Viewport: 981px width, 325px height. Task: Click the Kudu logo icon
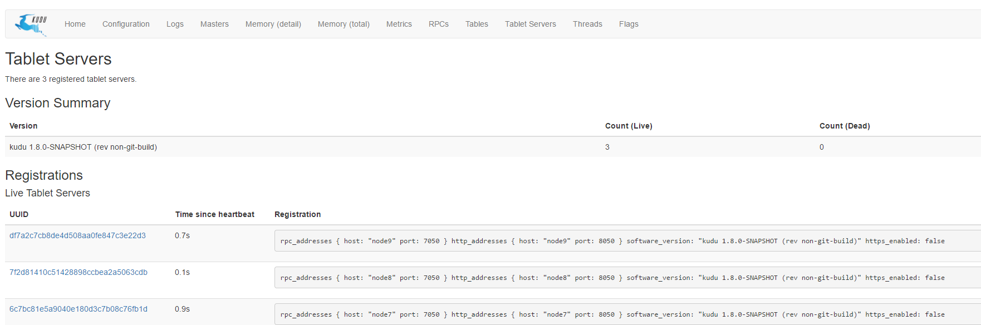coord(31,24)
